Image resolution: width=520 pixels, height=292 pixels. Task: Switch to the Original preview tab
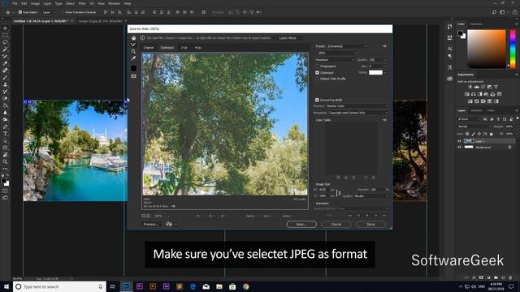point(148,48)
